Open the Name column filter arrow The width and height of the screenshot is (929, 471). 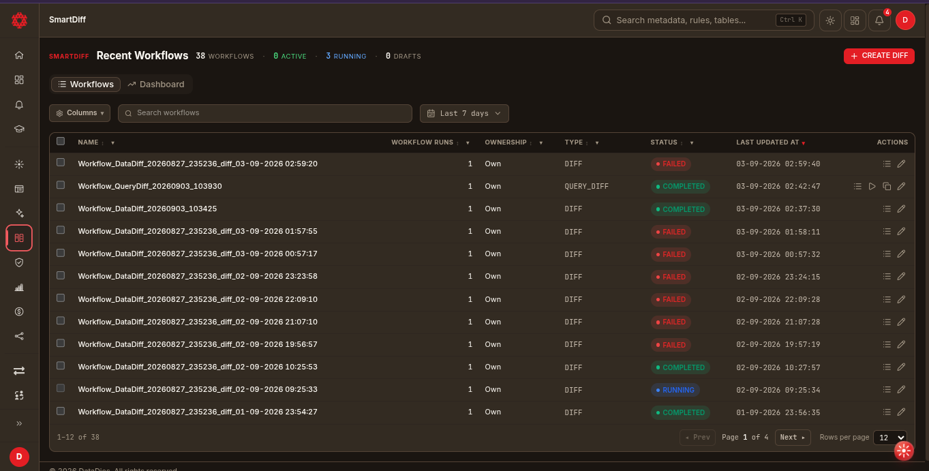(x=112, y=143)
